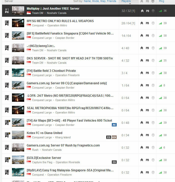Select the [TH] Battle field 3 Chonburi Private
This screenshot has height=182, width=175.
point(88,73)
